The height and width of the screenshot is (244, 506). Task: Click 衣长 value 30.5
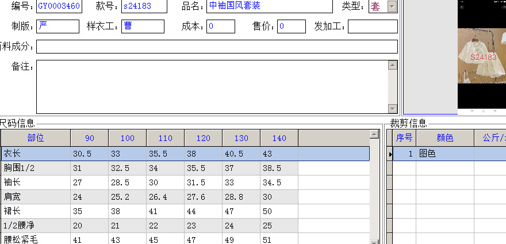89,154
